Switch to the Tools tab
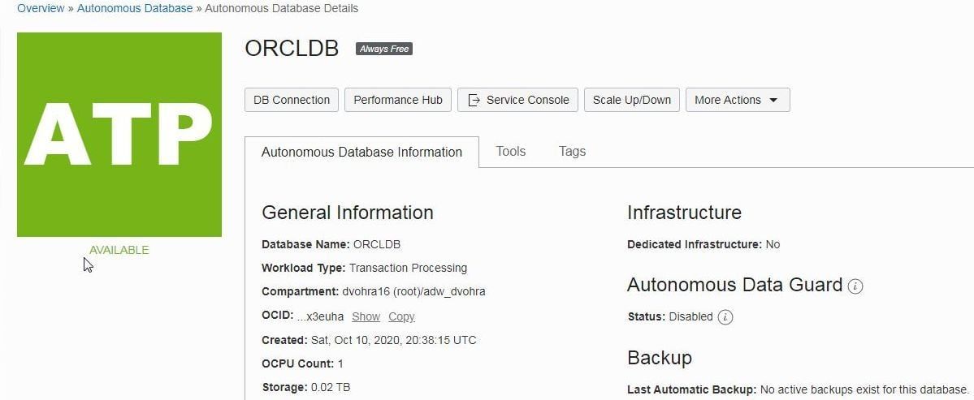Screen dimensions: 974x400 pyautogui.click(x=511, y=151)
